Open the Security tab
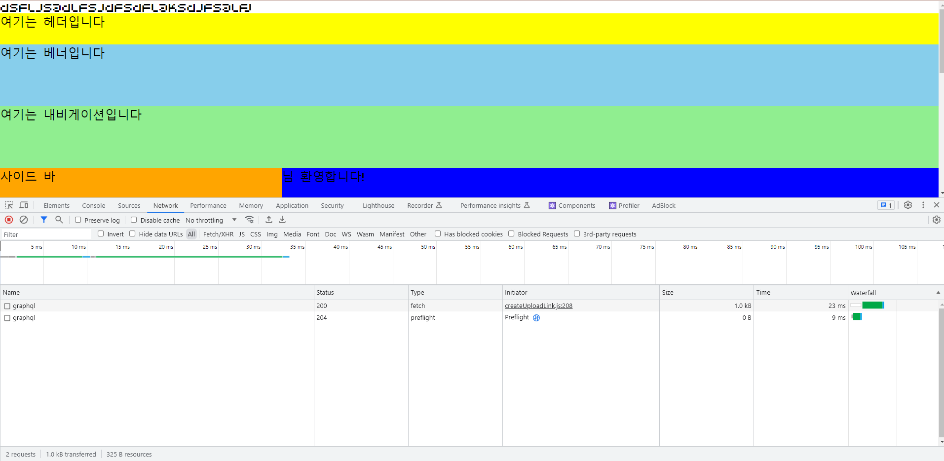The image size is (944, 461). click(x=332, y=205)
